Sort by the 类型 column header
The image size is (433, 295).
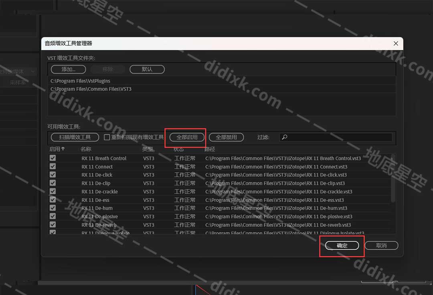(148, 149)
